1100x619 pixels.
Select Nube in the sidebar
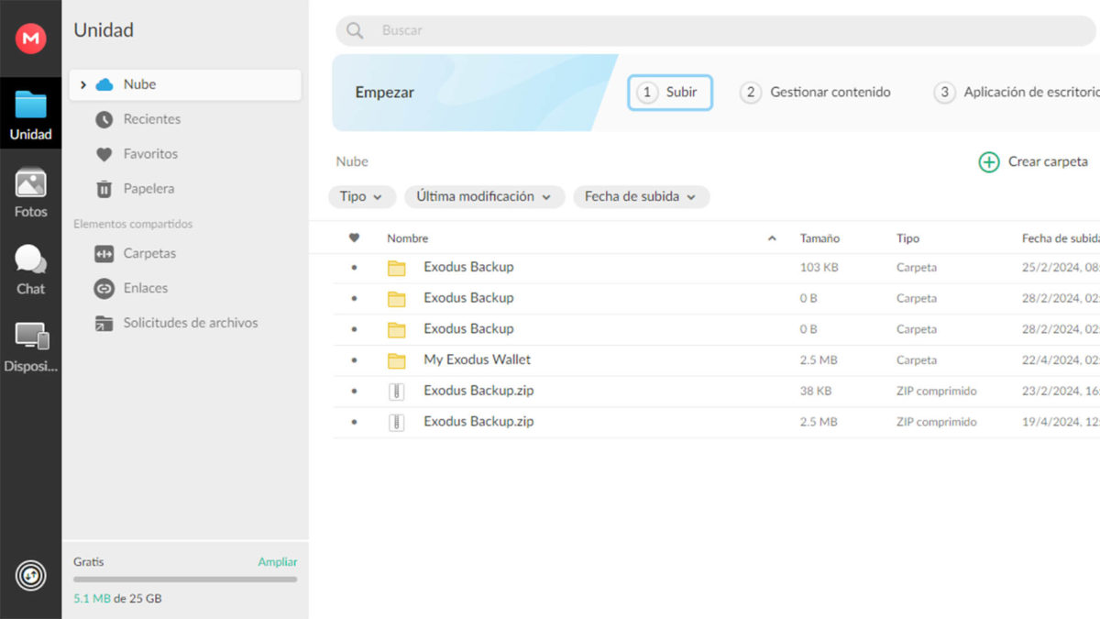[185, 84]
